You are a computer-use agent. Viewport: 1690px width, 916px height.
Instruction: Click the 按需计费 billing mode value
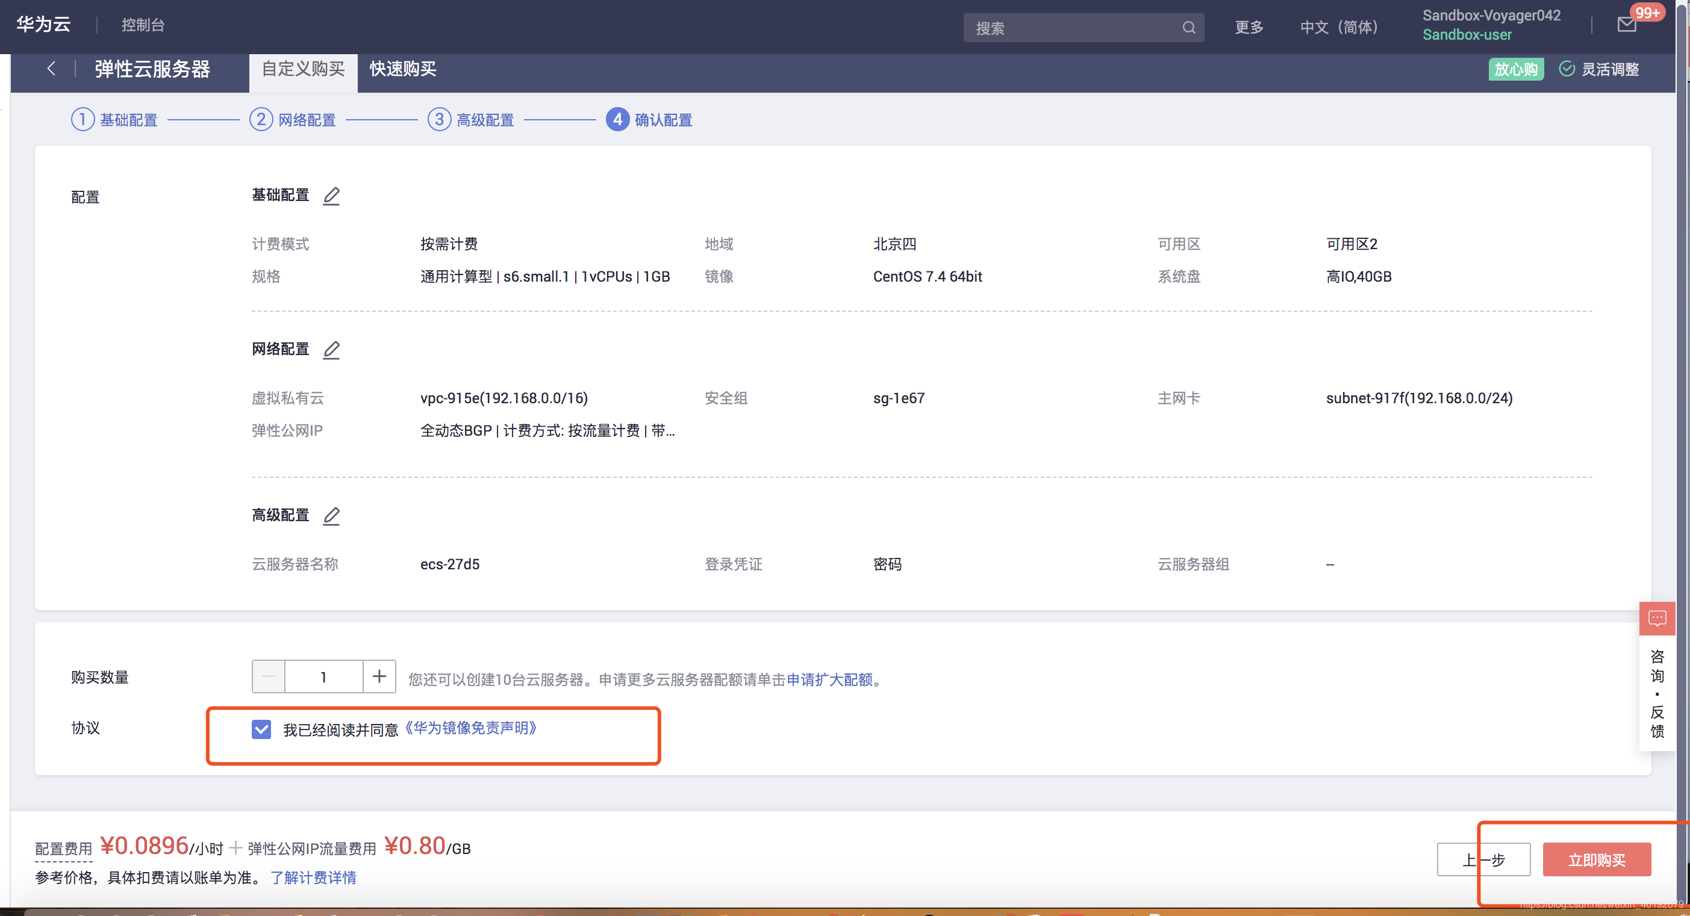click(449, 244)
